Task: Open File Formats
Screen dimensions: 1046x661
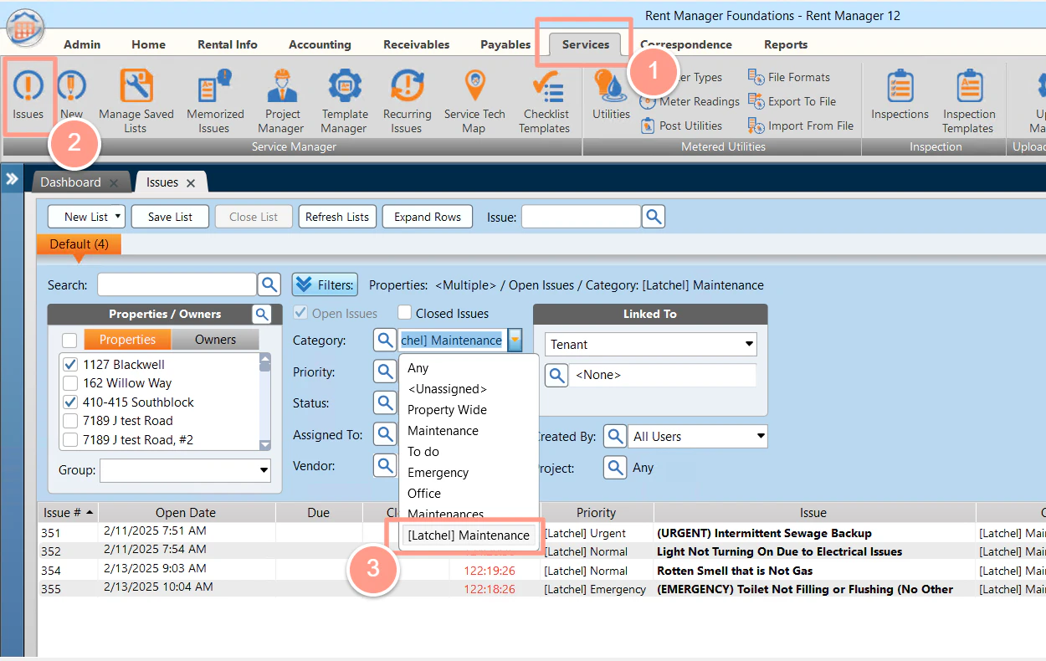Action: tap(789, 77)
